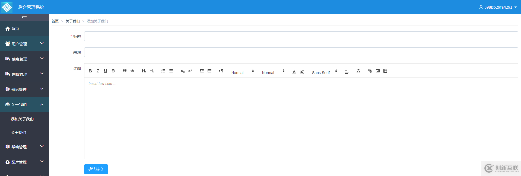Screen dimensions: 521x176
Task: Insert a code block via code icon
Action: pyautogui.click(x=132, y=71)
